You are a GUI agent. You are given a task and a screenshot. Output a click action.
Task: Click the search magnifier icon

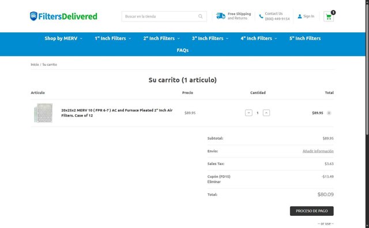(200, 16)
